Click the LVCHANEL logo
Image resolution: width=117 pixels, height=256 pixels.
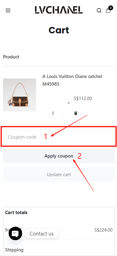(x=59, y=10)
